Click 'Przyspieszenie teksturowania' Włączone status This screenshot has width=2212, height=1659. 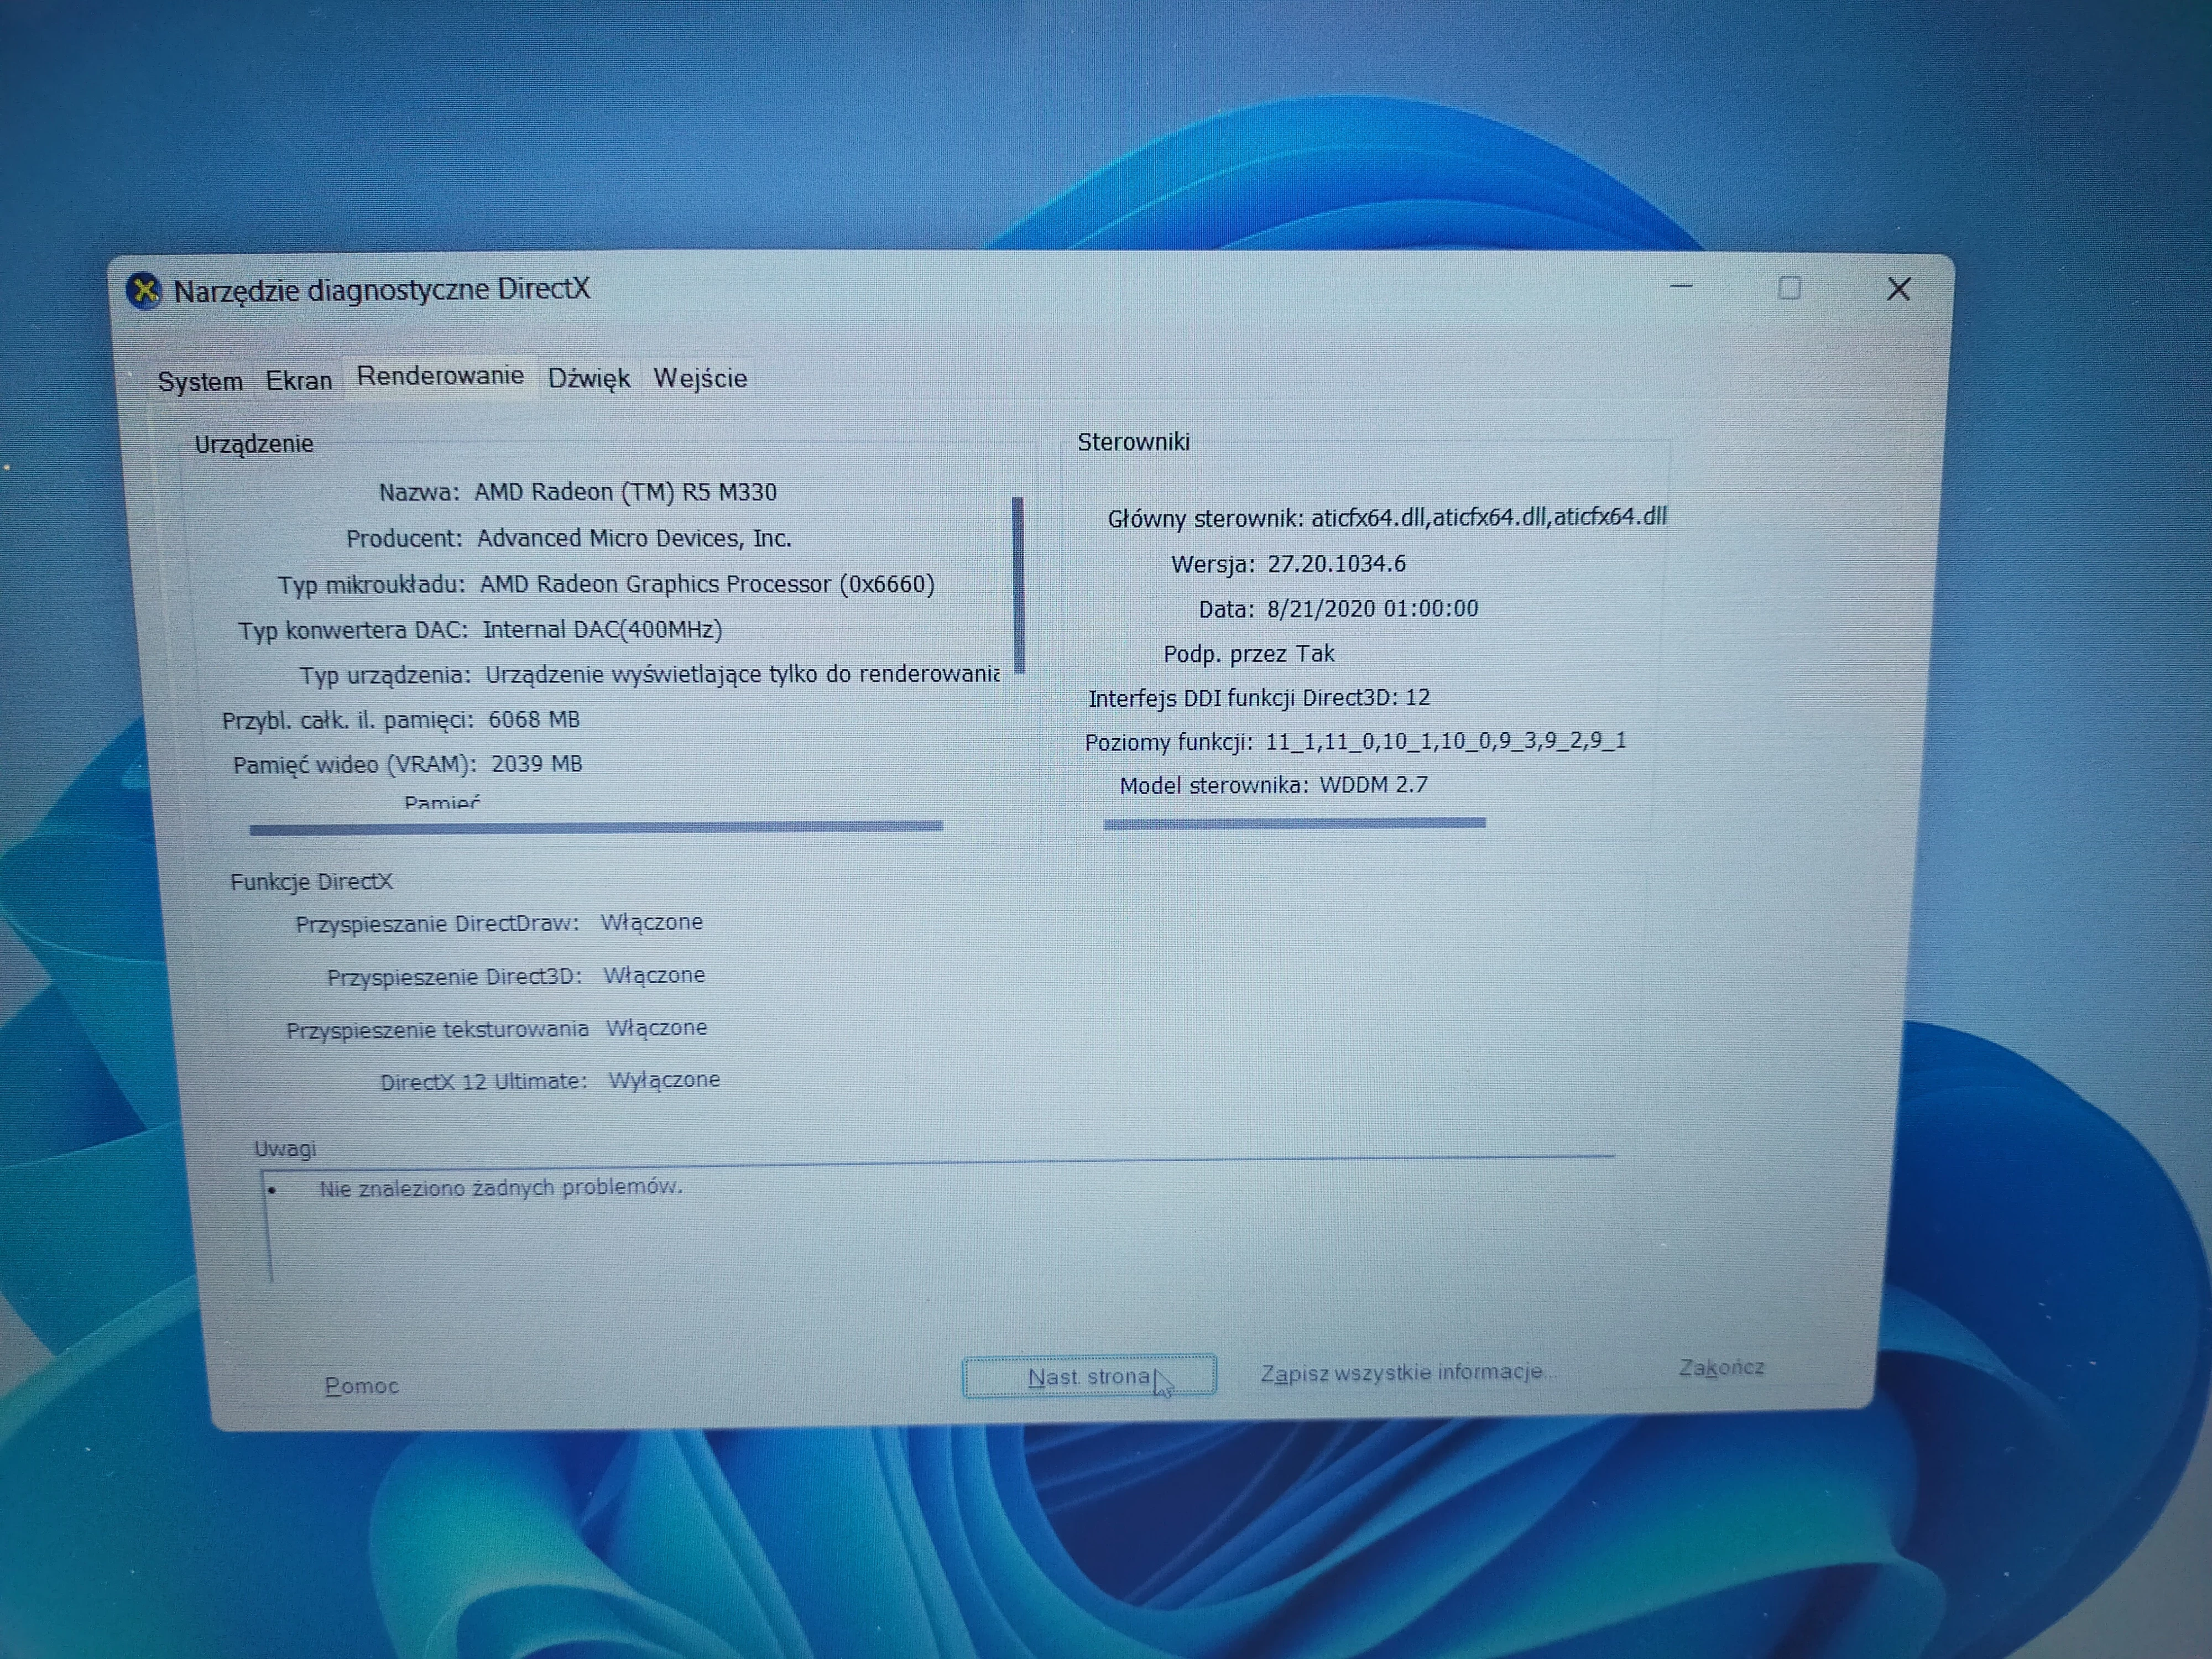656,1028
